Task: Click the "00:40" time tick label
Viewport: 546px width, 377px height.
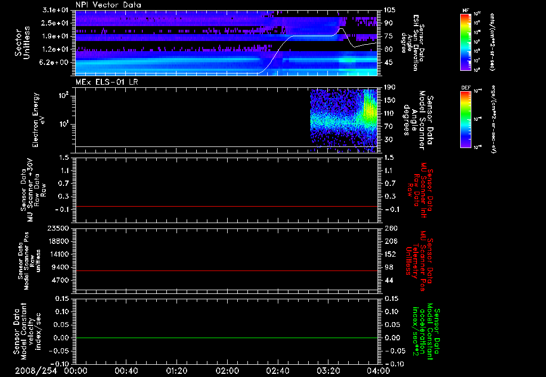Action: [126, 371]
